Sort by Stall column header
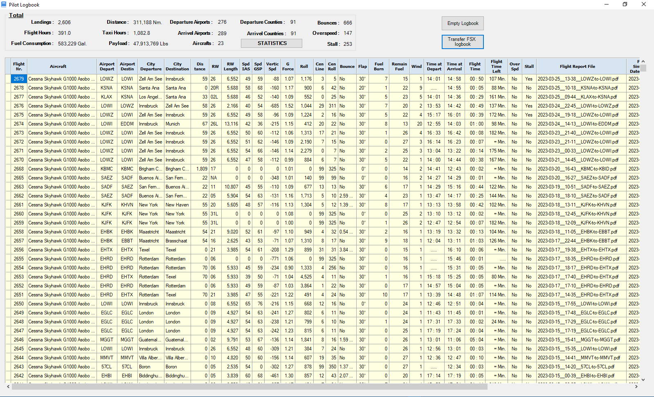Viewport: 654px width, 397px height. pyautogui.click(x=529, y=66)
